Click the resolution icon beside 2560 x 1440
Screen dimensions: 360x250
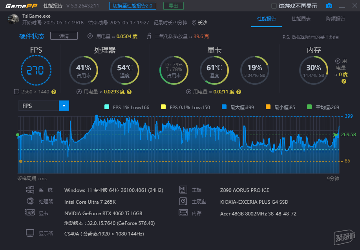16,92
